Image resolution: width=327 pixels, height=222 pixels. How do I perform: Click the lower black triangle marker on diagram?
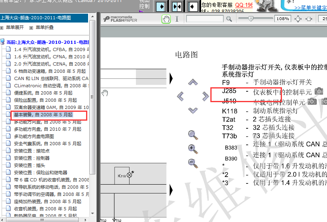pyautogui.click(x=171, y=190)
